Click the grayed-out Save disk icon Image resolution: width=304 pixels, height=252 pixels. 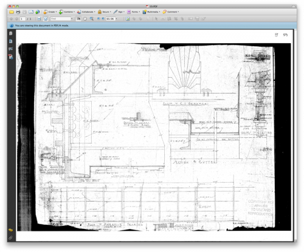point(24,12)
